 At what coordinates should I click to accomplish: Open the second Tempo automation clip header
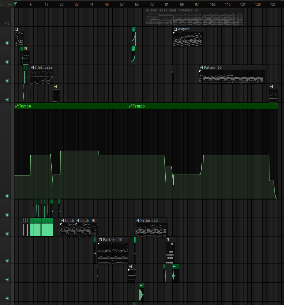(139, 106)
